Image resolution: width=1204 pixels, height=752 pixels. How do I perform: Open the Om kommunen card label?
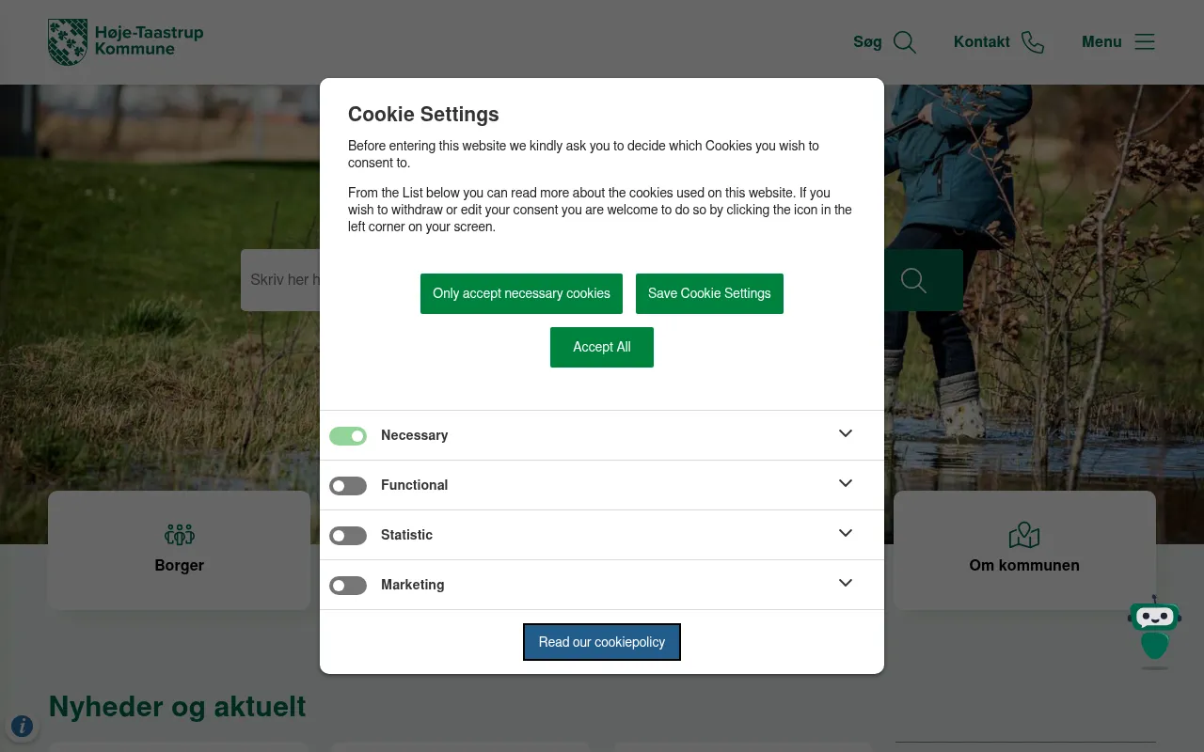1024,565
